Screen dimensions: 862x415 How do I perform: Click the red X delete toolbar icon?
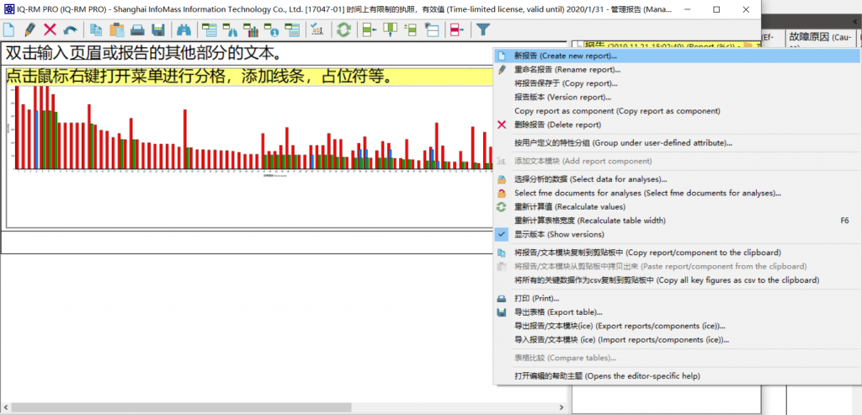coord(50,29)
